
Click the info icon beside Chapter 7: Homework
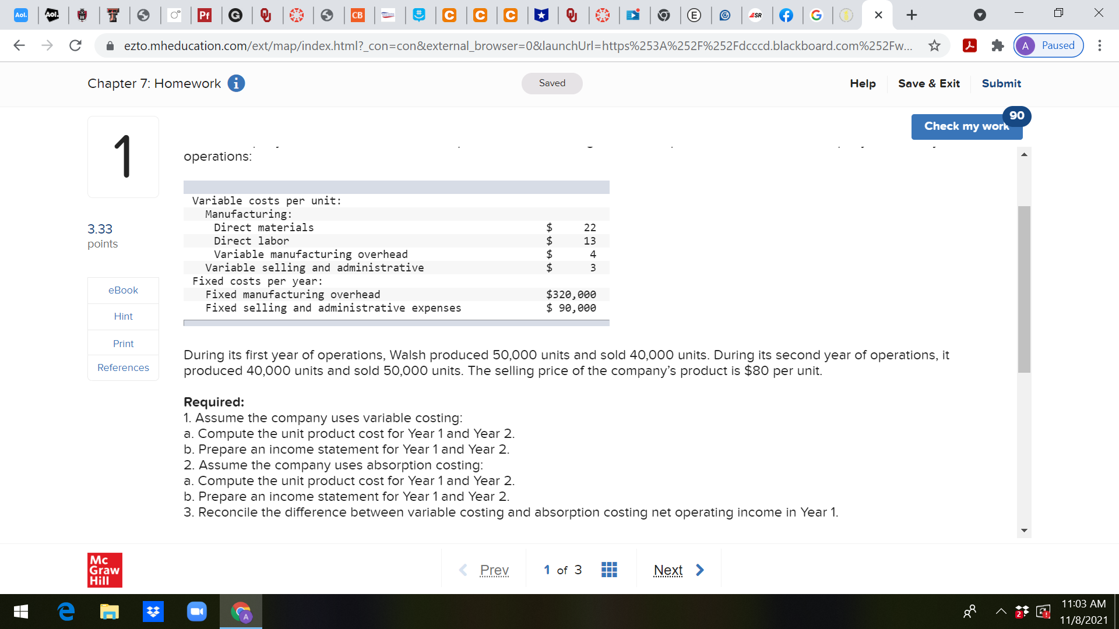(x=235, y=83)
